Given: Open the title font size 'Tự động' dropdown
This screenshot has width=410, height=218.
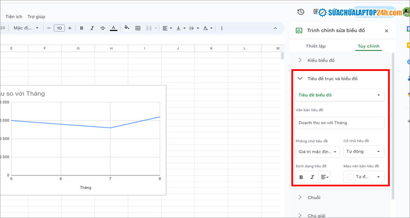Looking at the screenshot, I should coord(364,152).
